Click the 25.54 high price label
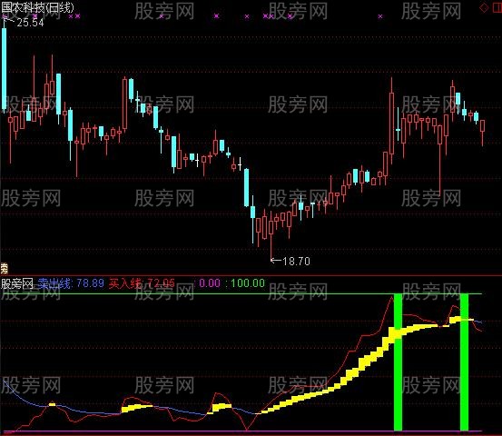Viewport: 502px width, 436px height. pos(30,23)
